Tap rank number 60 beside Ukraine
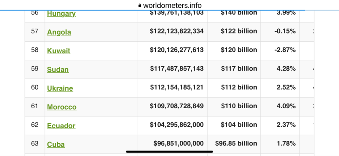Image resolution: width=339 pixels, height=156 pixels. click(35, 87)
